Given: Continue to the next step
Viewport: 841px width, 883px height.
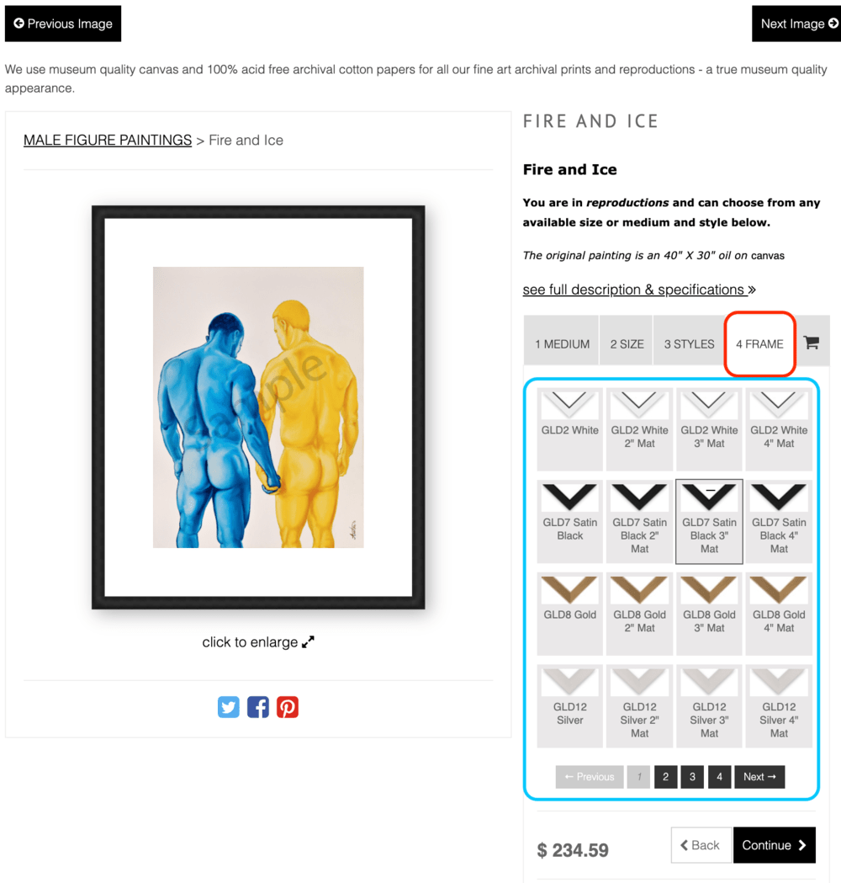Looking at the screenshot, I should (x=775, y=845).
